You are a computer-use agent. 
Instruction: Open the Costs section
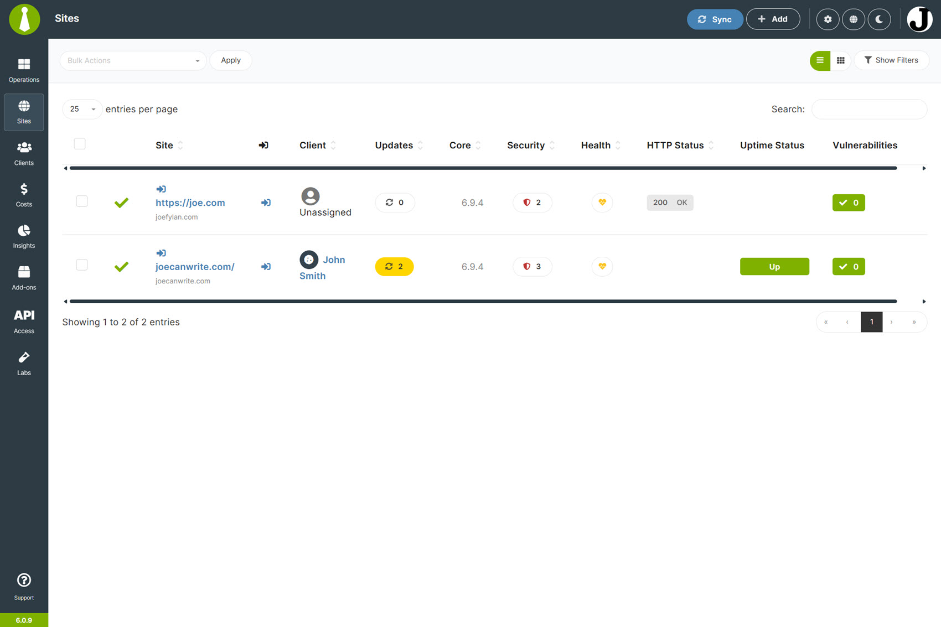24,195
